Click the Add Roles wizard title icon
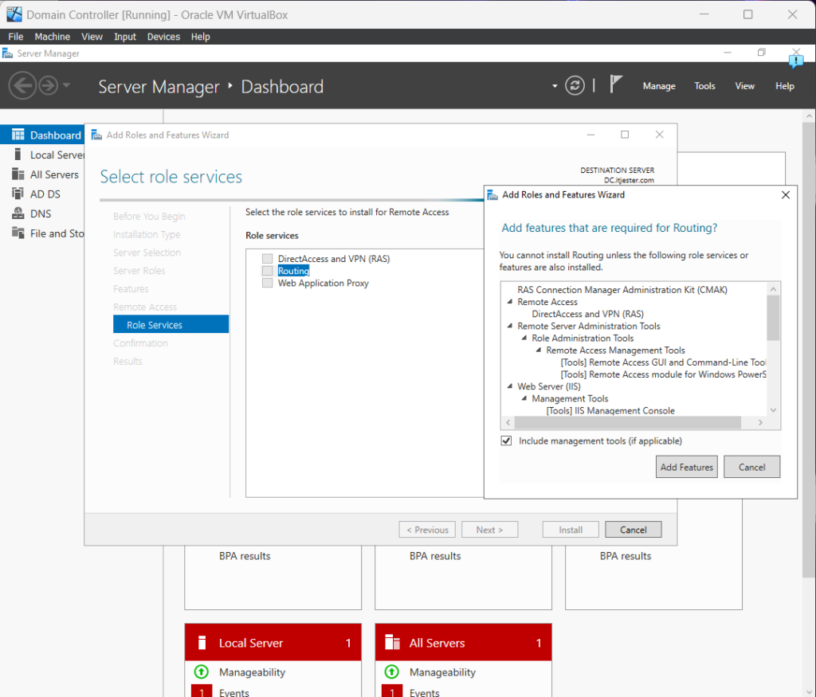The height and width of the screenshot is (697, 816). pyautogui.click(x=96, y=135)
